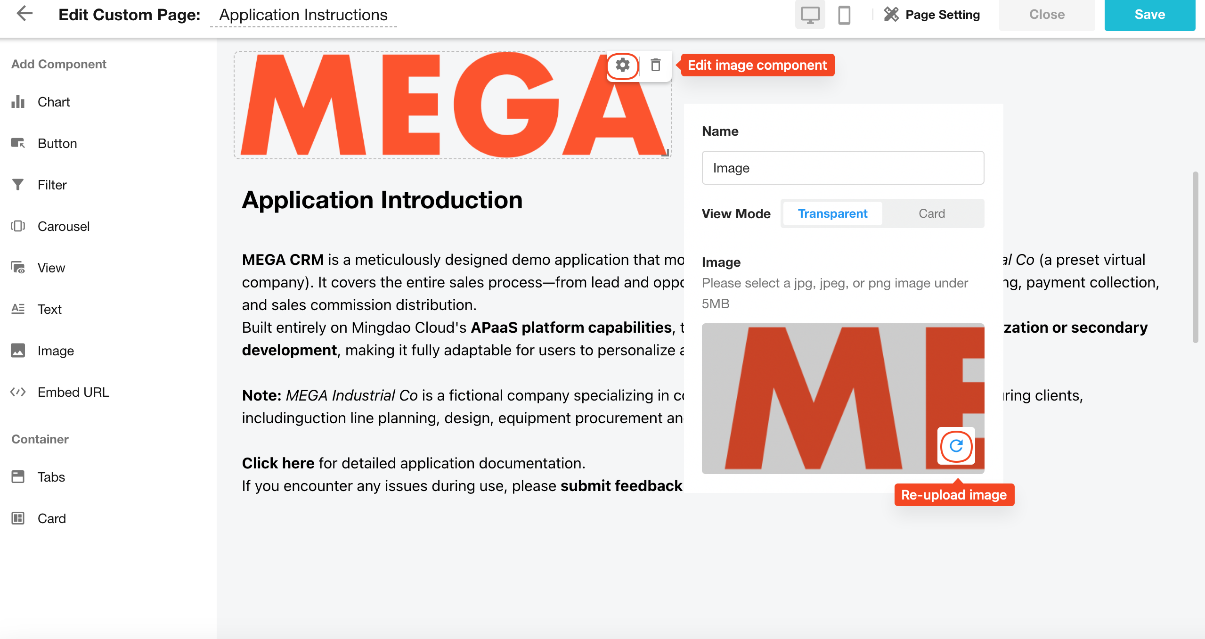Add a Text component icon
The height and width of the screenshot is (639, 1205).
[x=18, y=309]
